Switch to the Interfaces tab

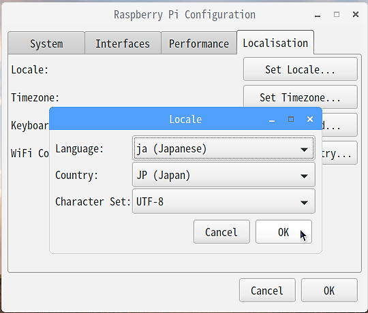click(123, 44)
